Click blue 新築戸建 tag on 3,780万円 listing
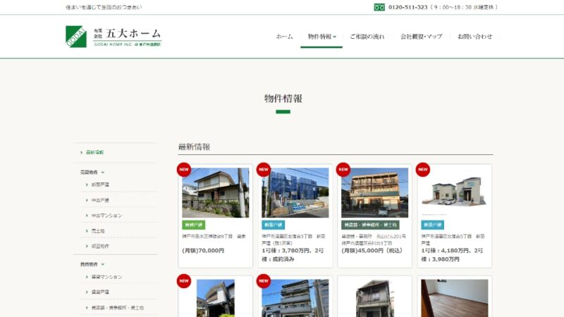This screenshot has width=564, height=317. click(x=273, y=225)
